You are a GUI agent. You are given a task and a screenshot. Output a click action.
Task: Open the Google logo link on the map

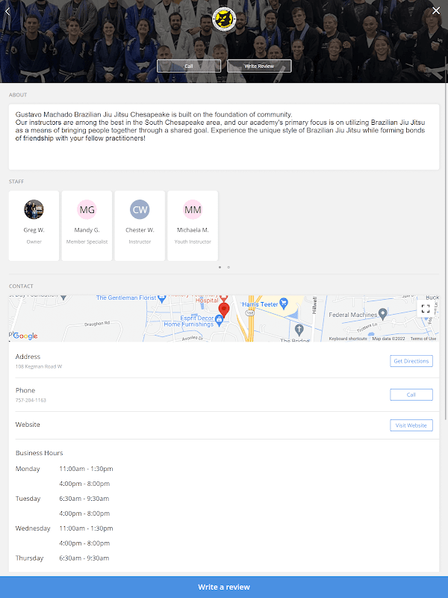tap(25, 336)
